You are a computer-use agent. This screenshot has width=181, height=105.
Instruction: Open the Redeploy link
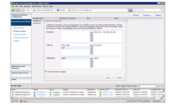click(x=16, y=41)
